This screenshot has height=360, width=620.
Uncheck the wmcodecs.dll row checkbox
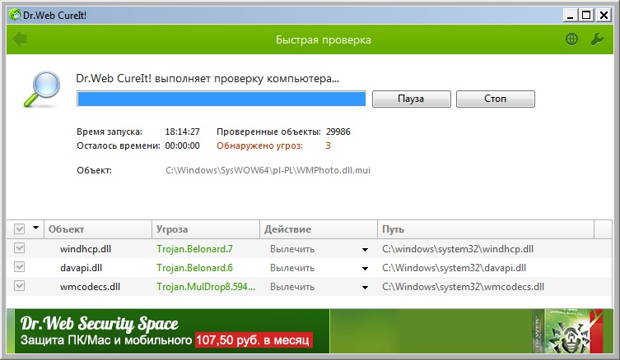[20, 286]
